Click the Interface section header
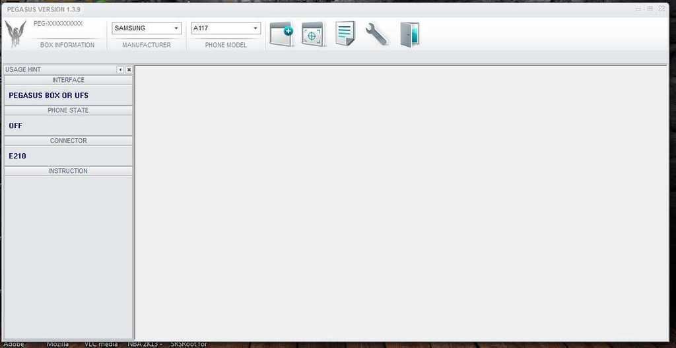The width and height of the screenshot is (676, 348). pyautogui.click(x=68, y=80)
